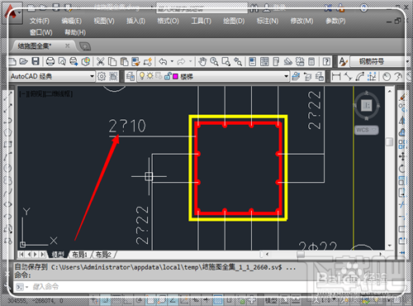This screenshot has width=413, height=306.
Task: Select the Aligned dimension tool
Action: (348, 76)
